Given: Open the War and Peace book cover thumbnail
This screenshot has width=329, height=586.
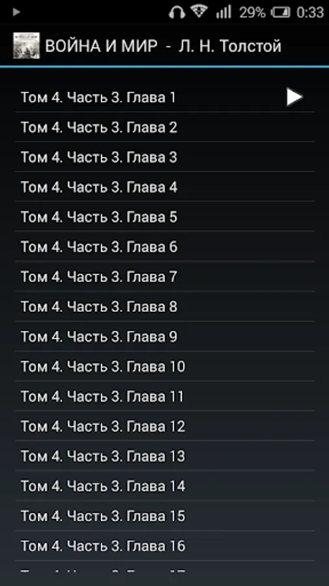Looking at the screenshot, I should tap(26, 46).
